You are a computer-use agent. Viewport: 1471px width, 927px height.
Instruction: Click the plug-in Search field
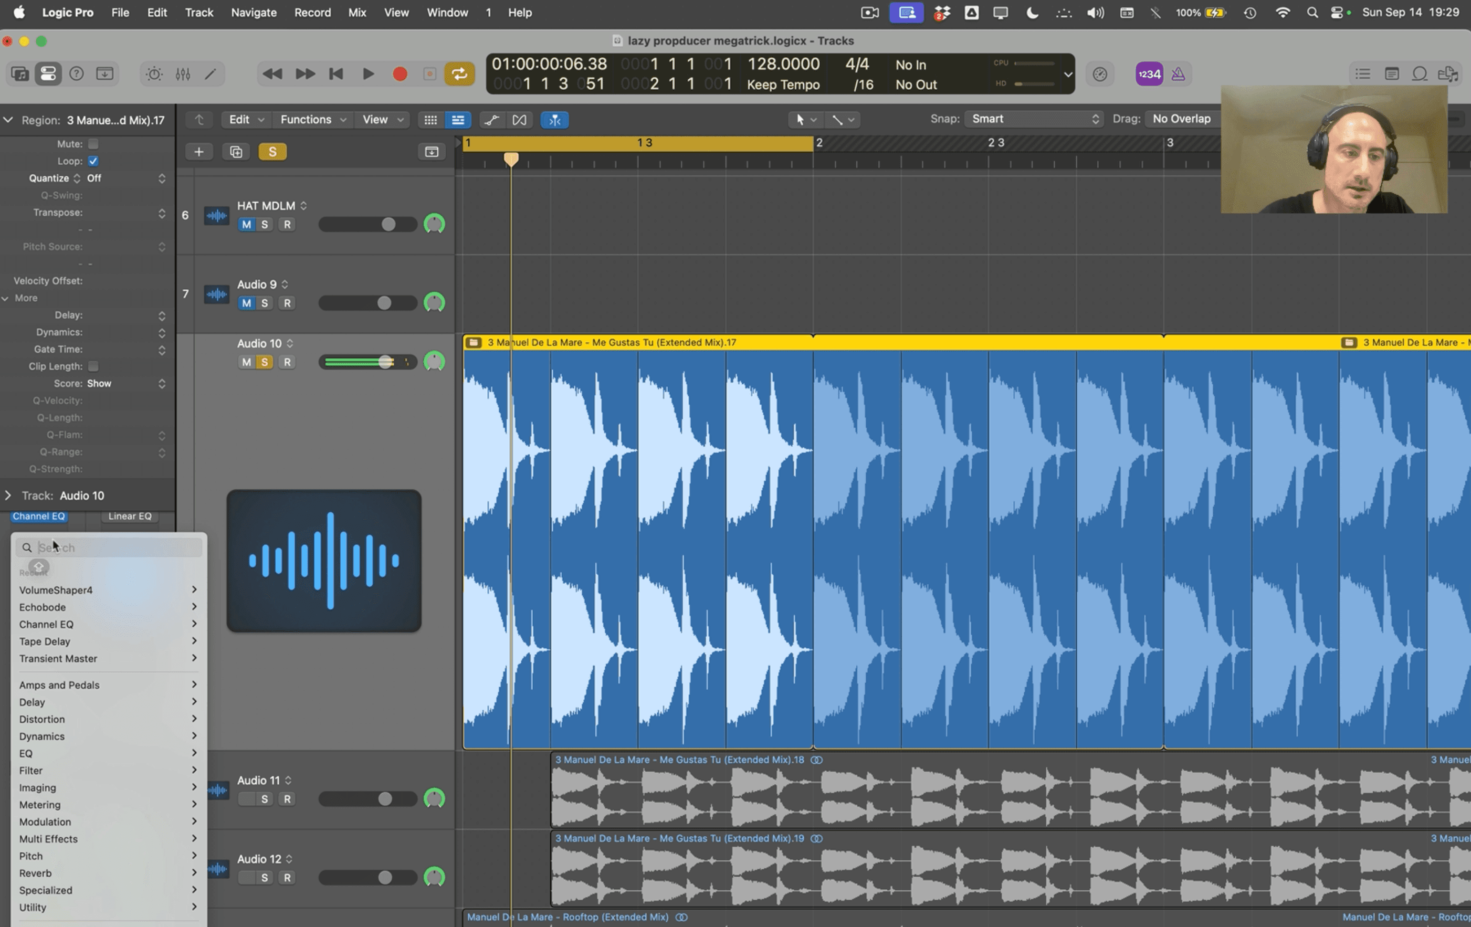coord(109,548)
